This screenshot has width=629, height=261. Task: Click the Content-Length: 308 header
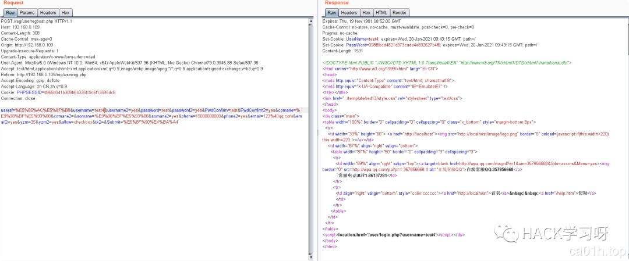[x=20, y=33]
